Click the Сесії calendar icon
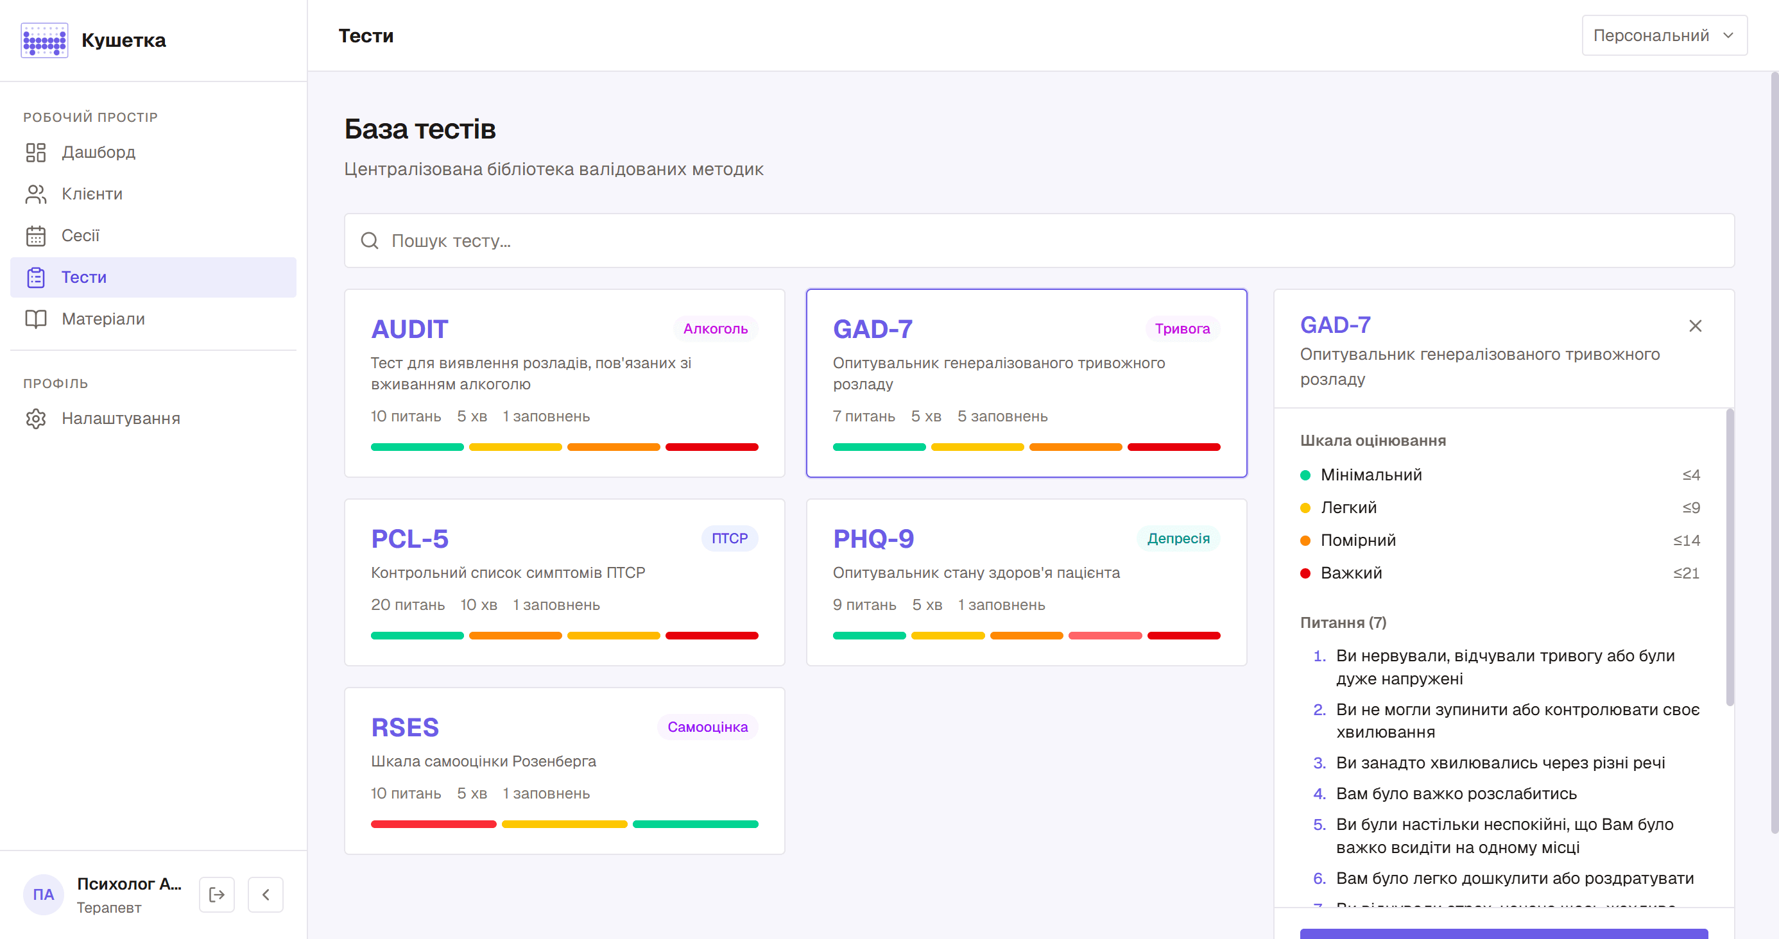 (36, 236)
